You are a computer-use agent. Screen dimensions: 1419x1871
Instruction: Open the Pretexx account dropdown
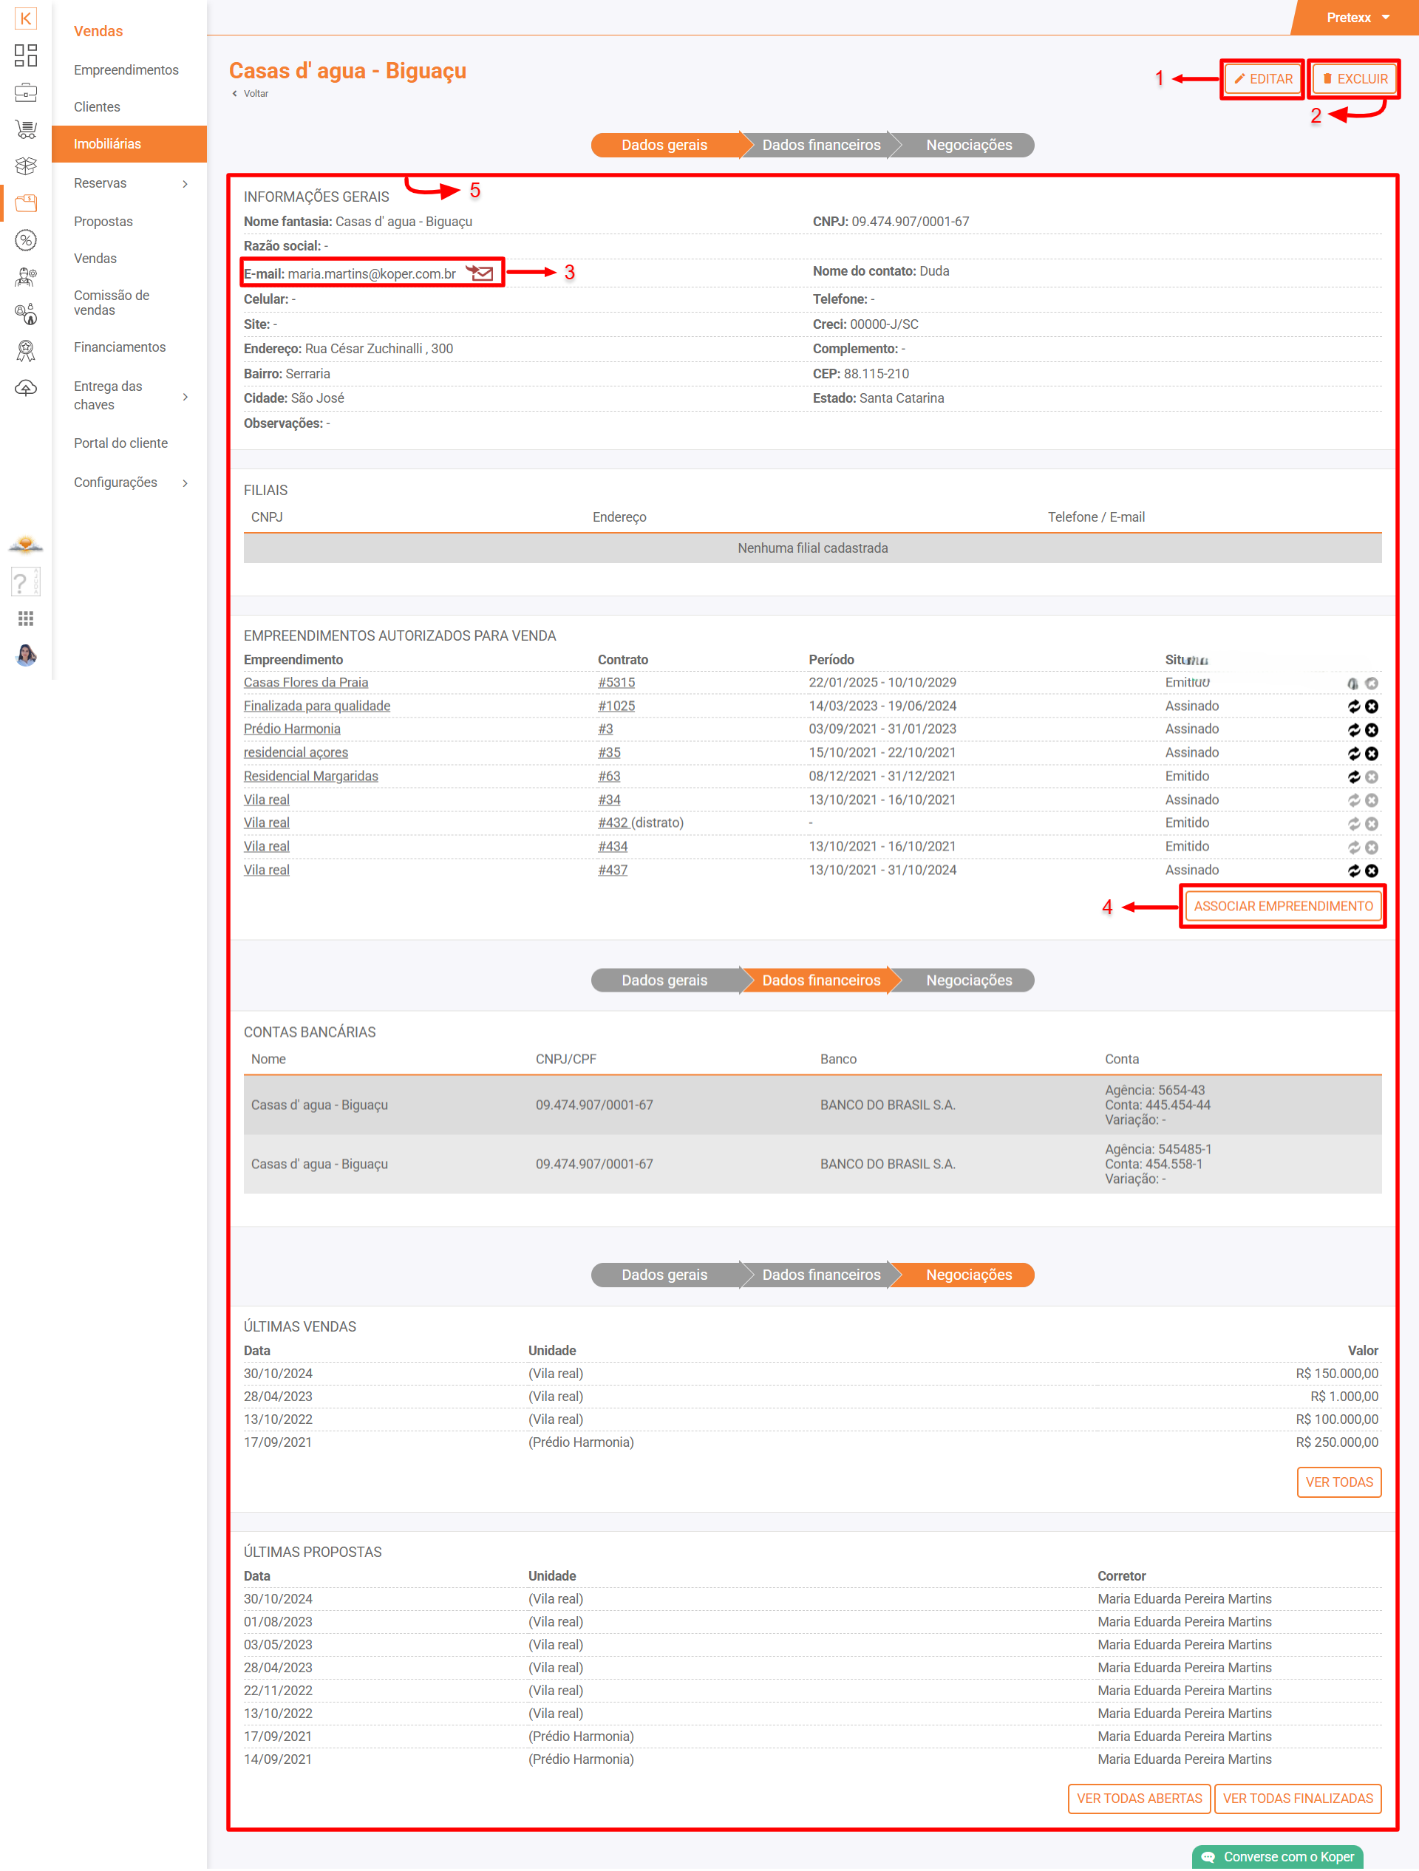(x=1357, y=18)
